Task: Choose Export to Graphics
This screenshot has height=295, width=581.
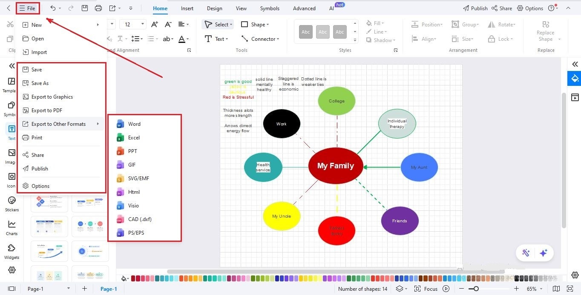Action: 61,97
